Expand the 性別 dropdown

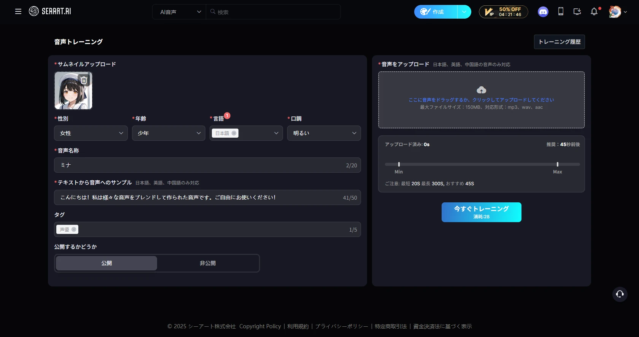click(91, 133)
